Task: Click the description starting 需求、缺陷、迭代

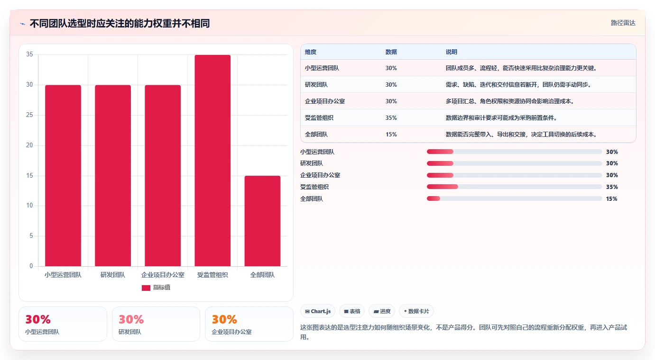Action: pos(518,85)
